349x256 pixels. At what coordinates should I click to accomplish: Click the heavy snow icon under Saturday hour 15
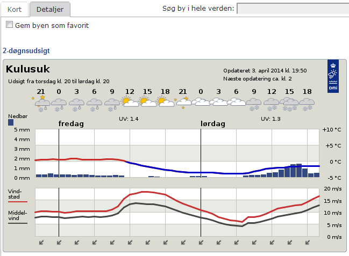tap(289, 105)
